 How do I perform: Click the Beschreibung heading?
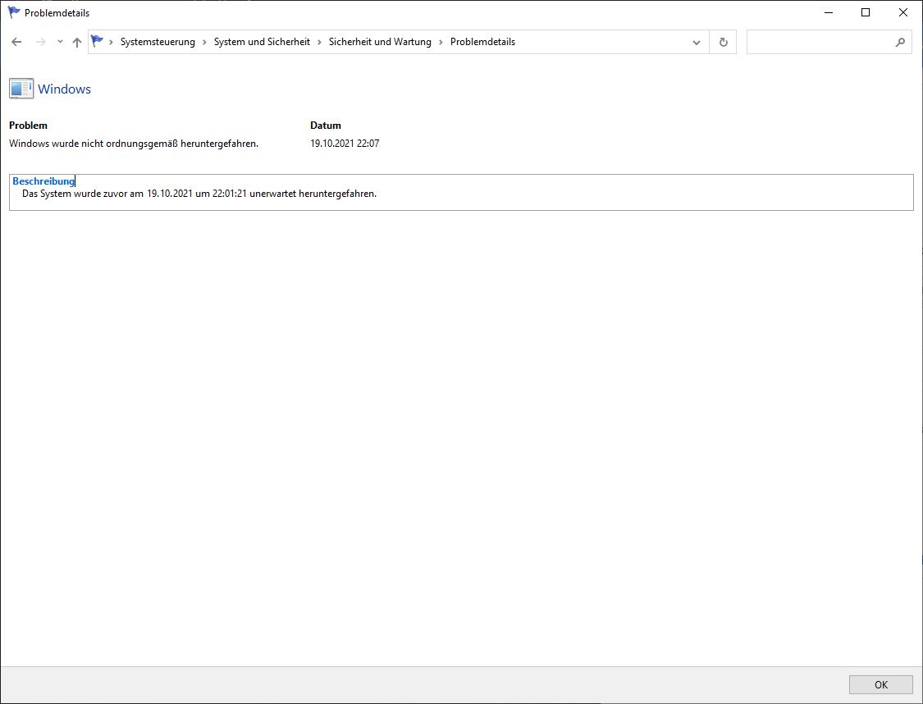tap(43, 181)
